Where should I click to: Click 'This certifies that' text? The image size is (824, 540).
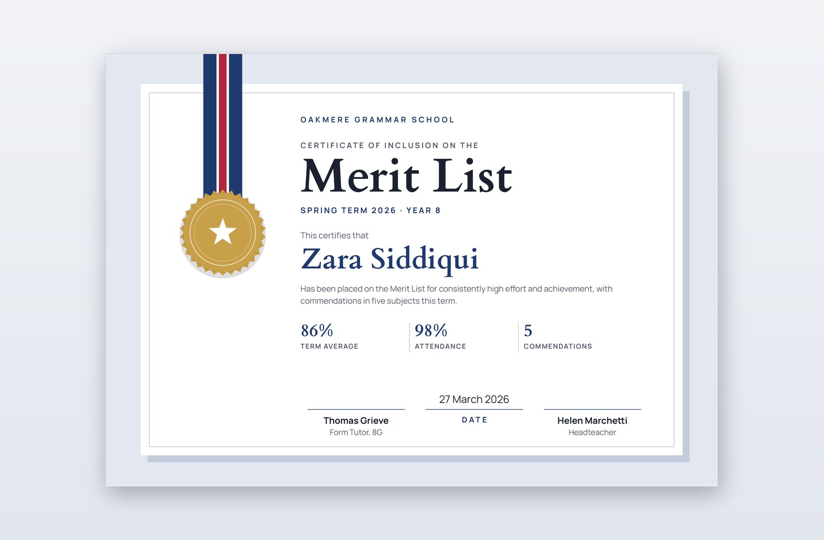(x=334, y=236)
